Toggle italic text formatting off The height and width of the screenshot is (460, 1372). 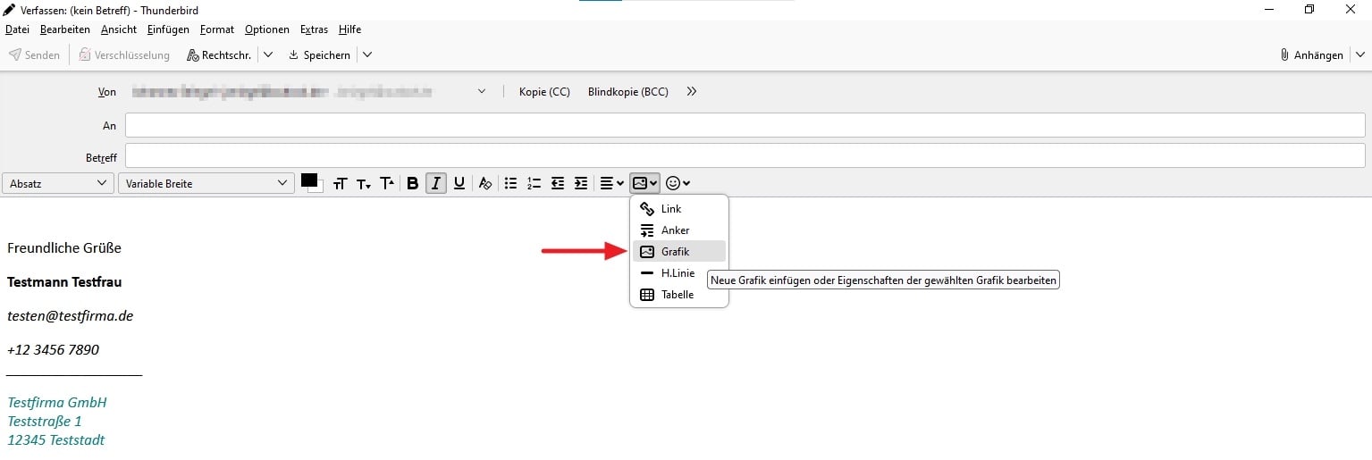pos(435,183)
